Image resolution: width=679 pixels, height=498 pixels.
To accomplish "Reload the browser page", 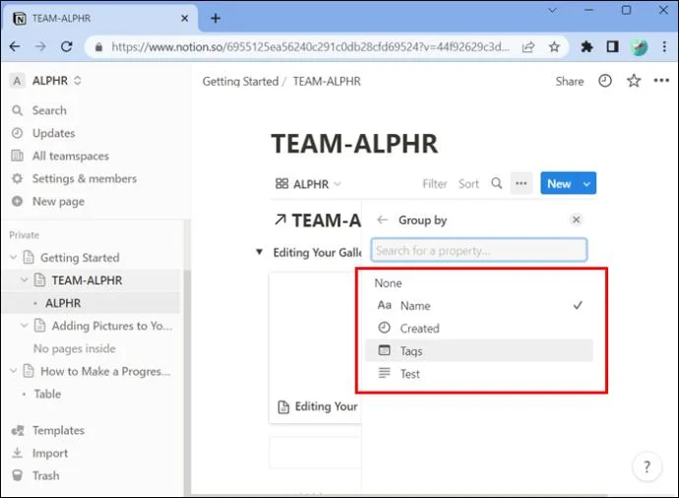I will [x=67, y=46].
